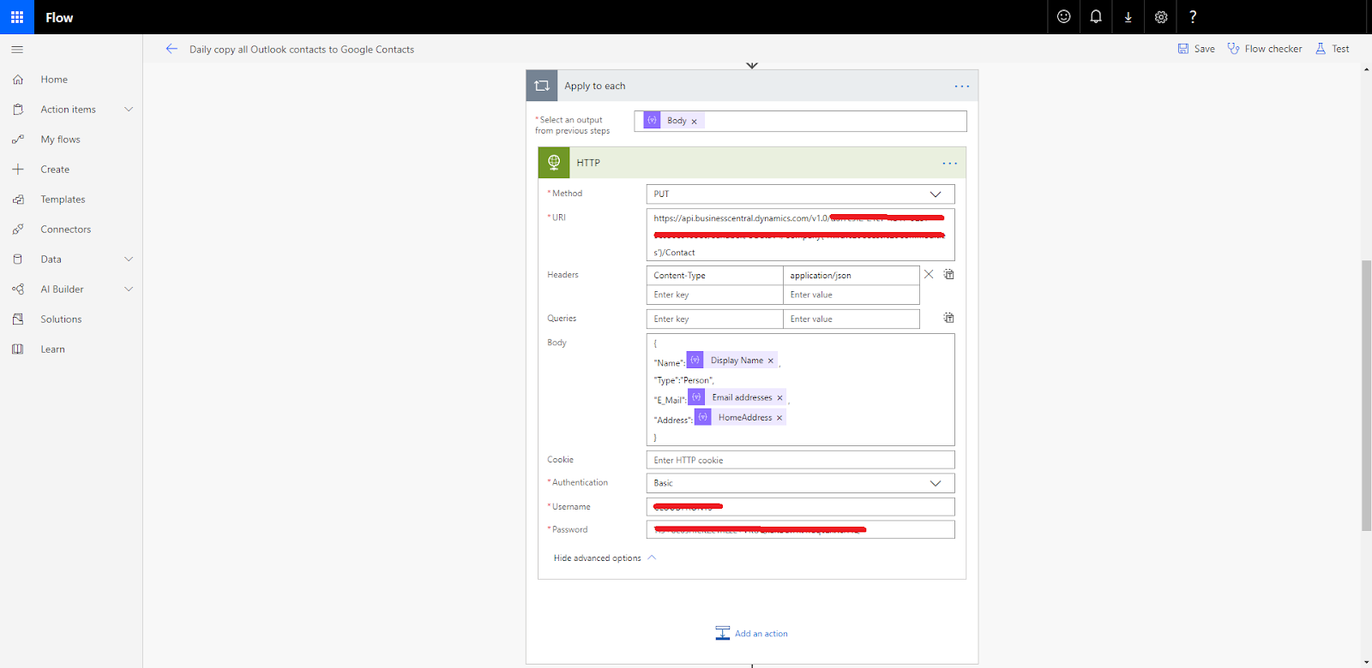
Task: Click the Home icon in sidebar
Action: tap(18, 80)
